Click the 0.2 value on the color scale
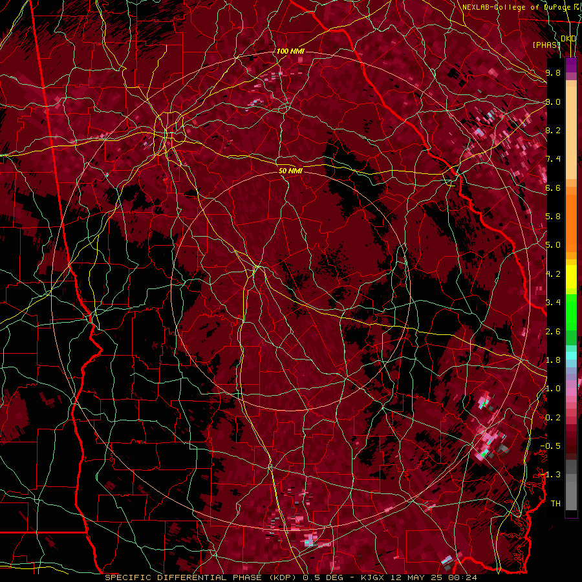Image resolution: width=582 pixels, height=582 pixels. (553, 418)
